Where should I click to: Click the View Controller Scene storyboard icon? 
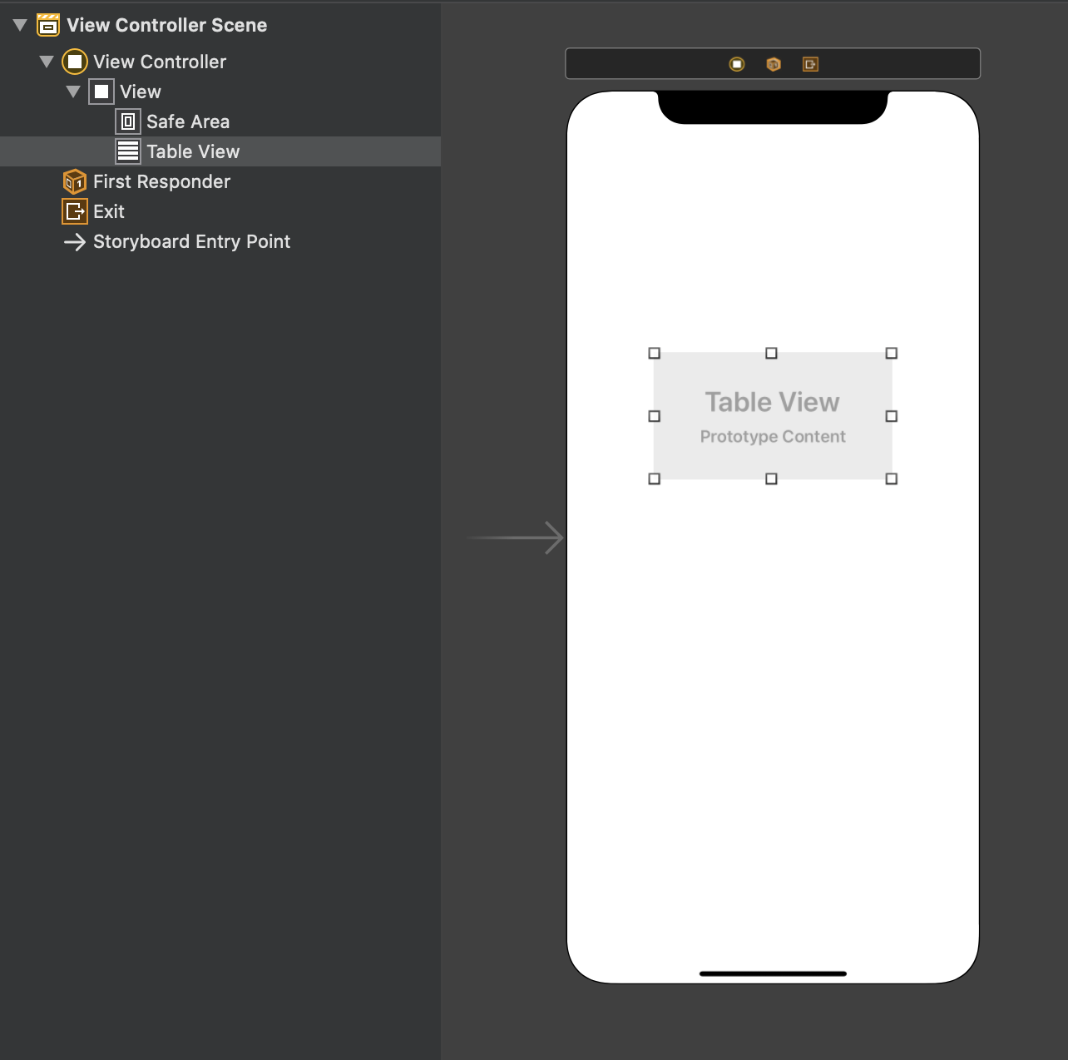tap(48, 25)
